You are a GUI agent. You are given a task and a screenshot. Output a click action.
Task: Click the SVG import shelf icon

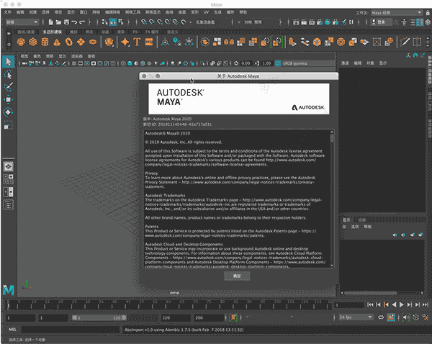point(149,42)
